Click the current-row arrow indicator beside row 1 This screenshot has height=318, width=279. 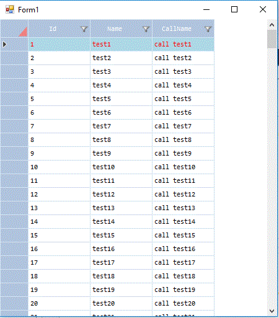(4, 44)
